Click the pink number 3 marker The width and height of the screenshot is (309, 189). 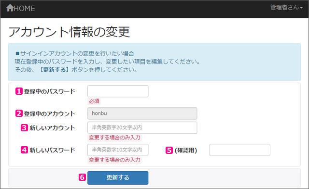(24, 128)
